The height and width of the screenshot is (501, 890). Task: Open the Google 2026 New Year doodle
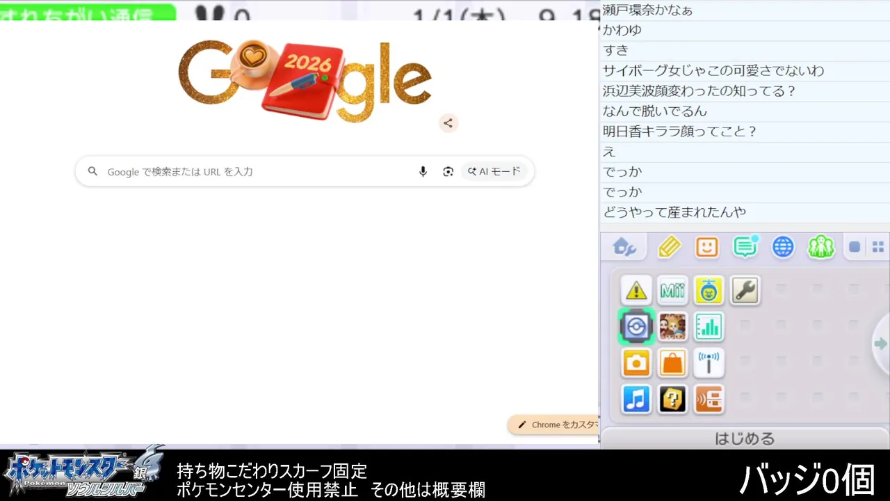[x=305, y=81]
